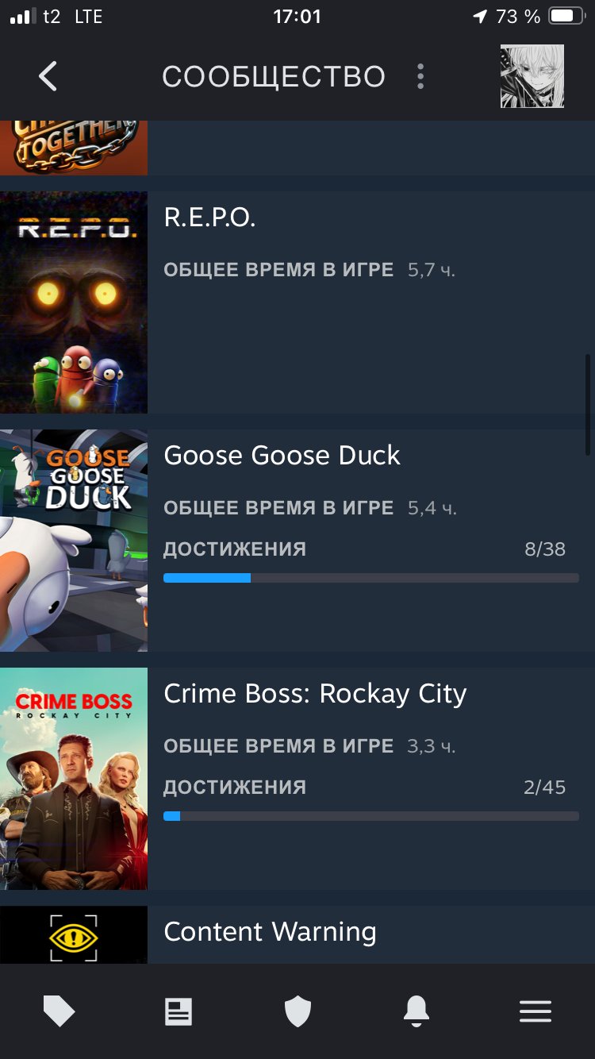
Task: Select the R.E.P.O. game title
Action: (209, 218)
